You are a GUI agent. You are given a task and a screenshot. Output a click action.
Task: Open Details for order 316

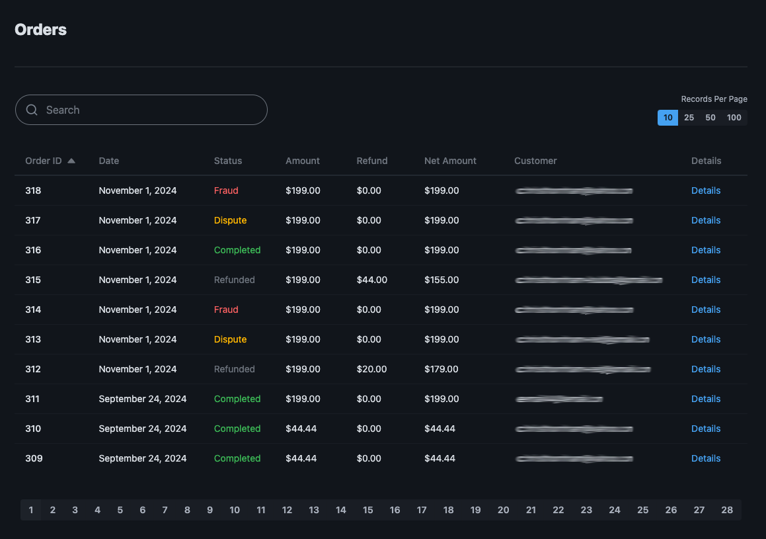[705, 250]
